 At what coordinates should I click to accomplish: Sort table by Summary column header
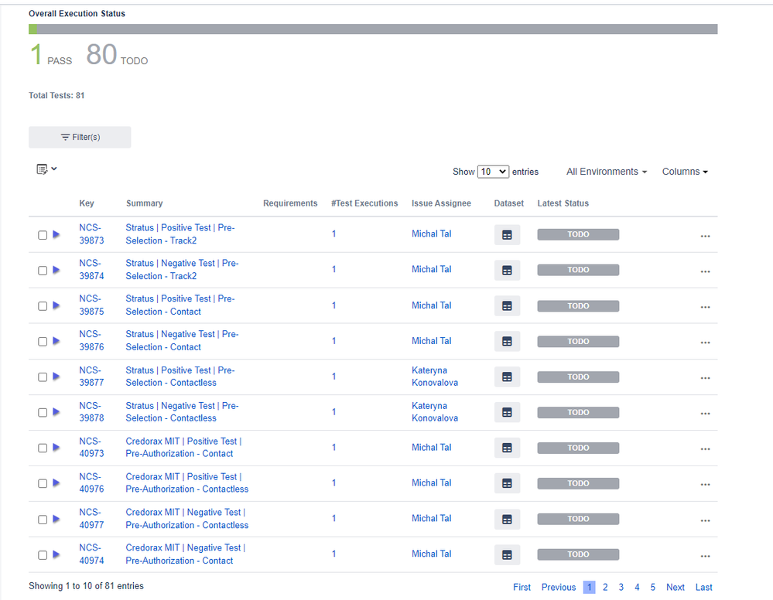(x=144, y=203)
